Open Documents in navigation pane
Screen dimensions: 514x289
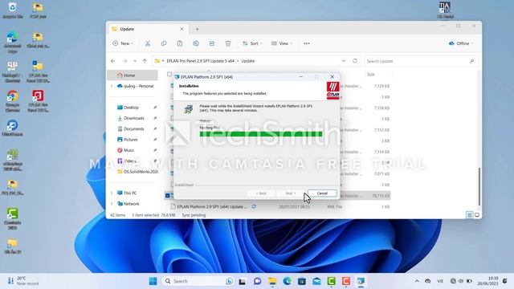133,128
